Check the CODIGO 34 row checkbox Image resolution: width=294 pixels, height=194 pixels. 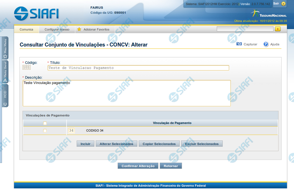pyautogui.click(x=45, y=131)
